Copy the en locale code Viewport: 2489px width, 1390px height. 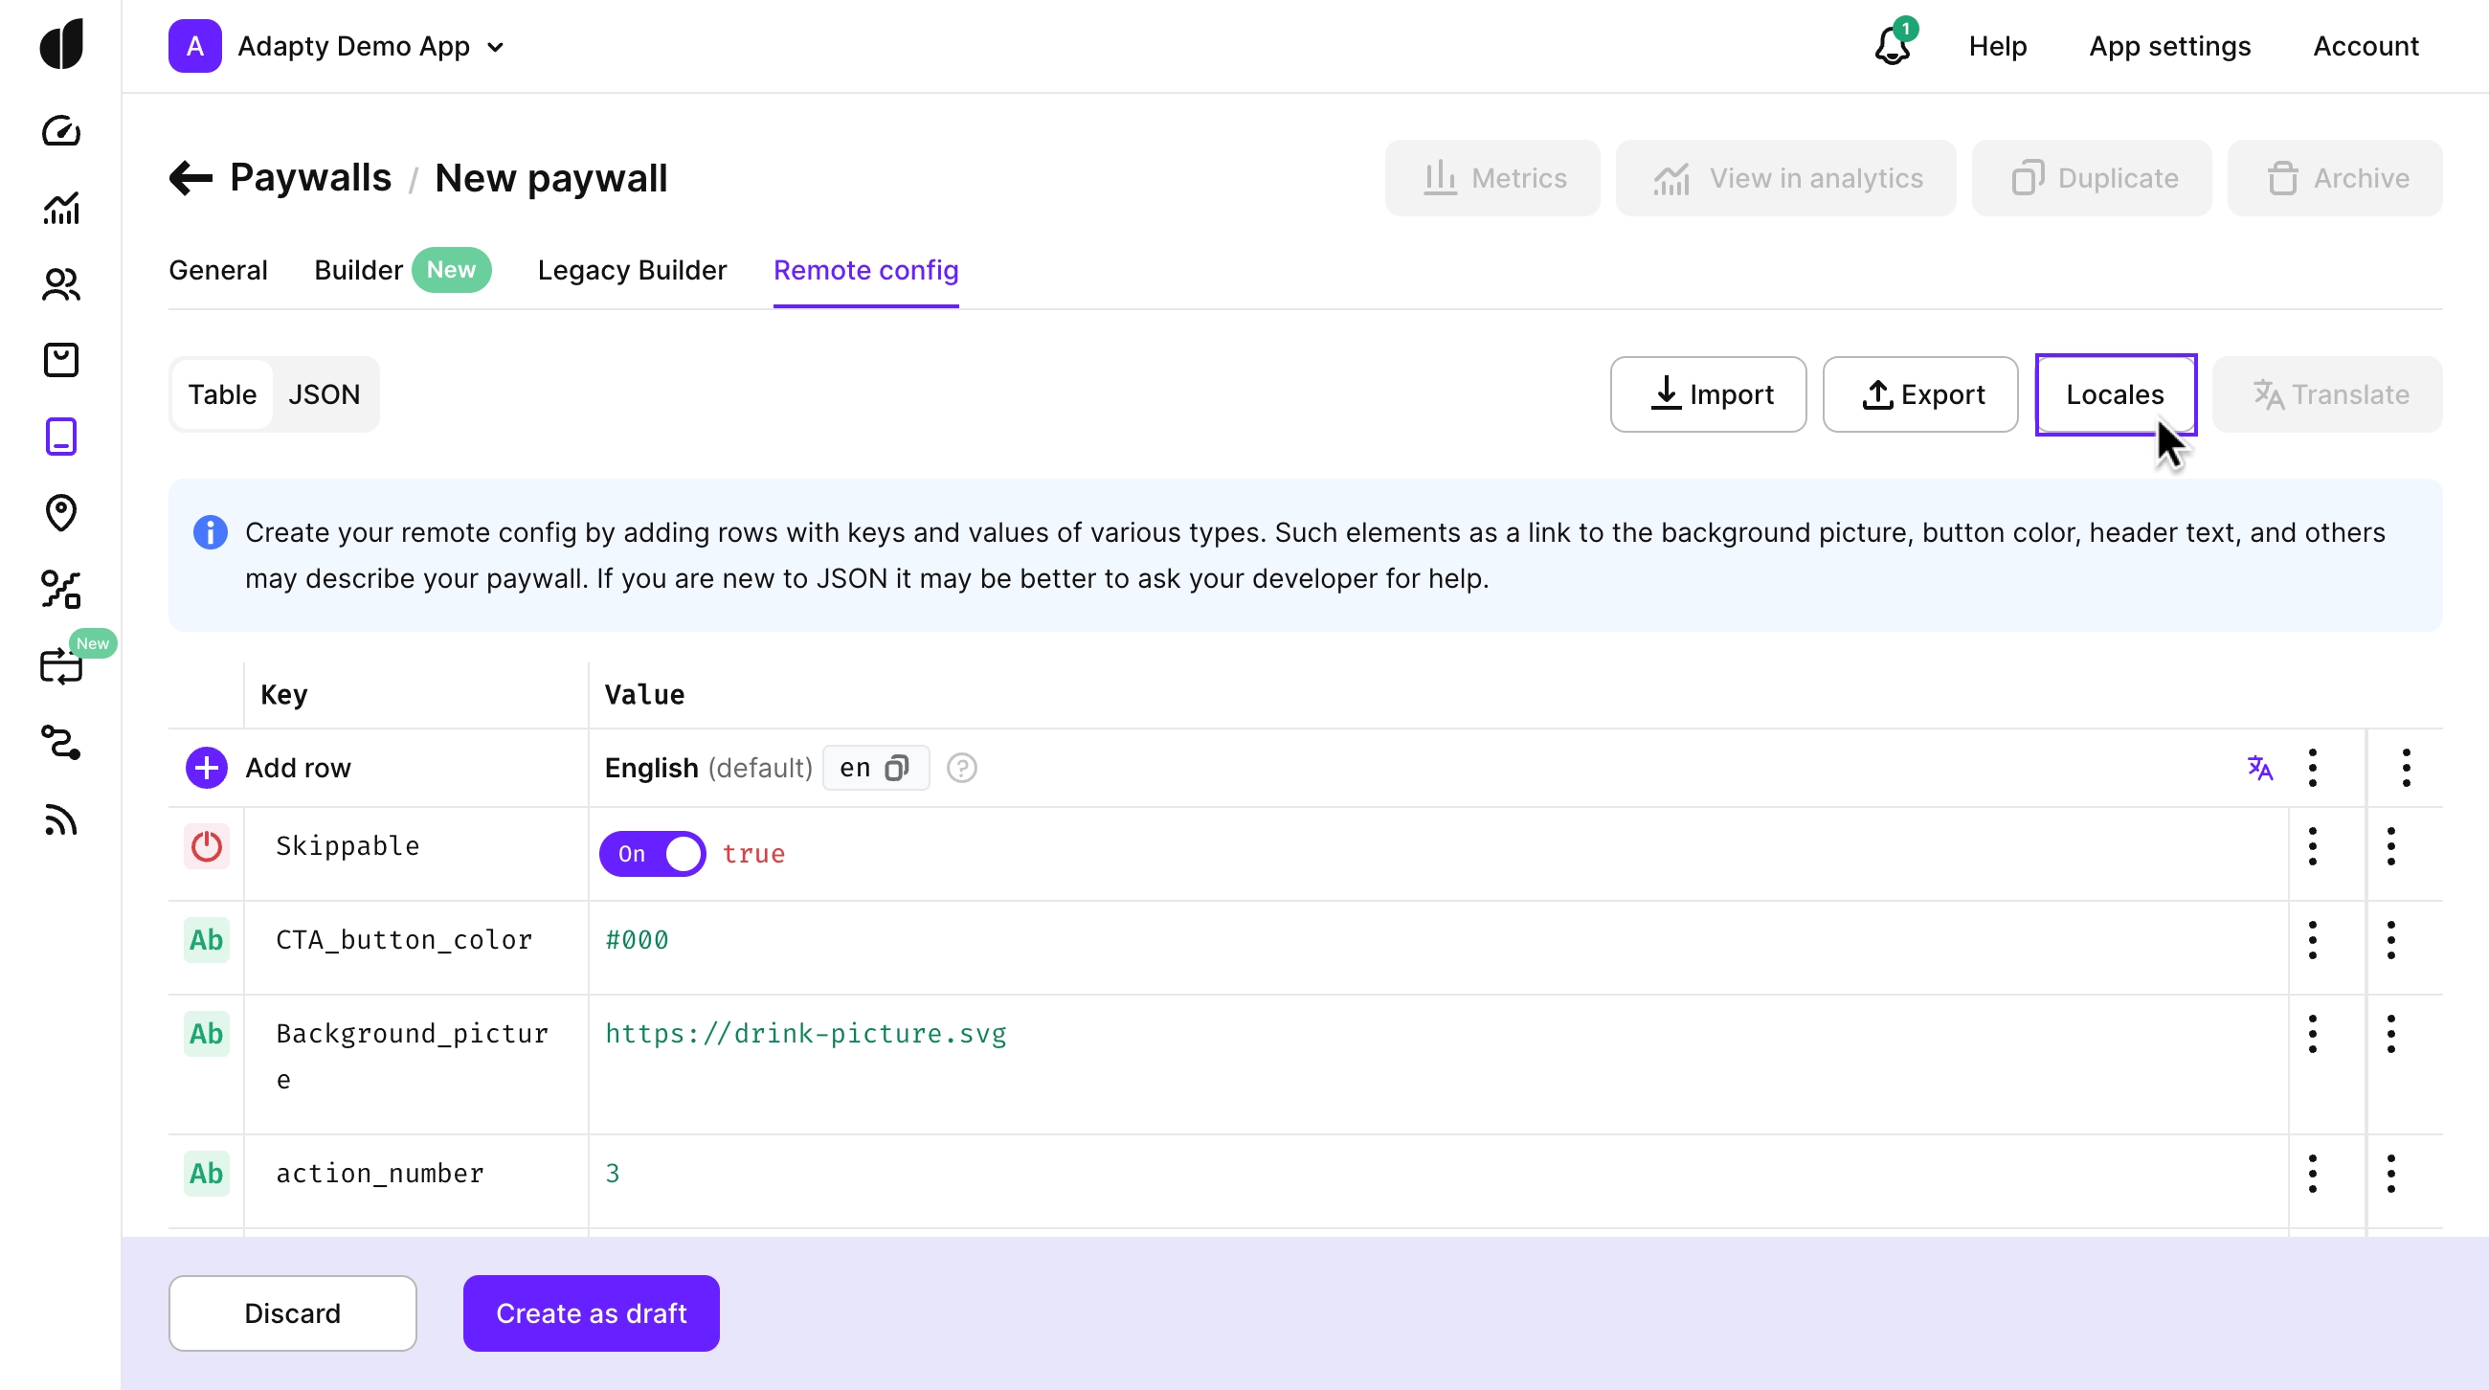(897, 768)
